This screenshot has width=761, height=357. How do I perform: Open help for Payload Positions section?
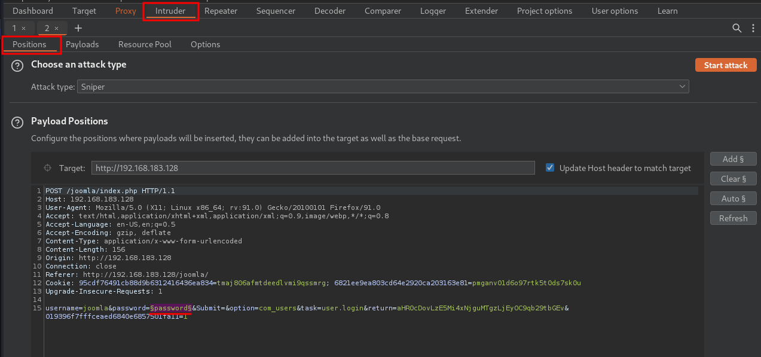(x=17, y=123)
